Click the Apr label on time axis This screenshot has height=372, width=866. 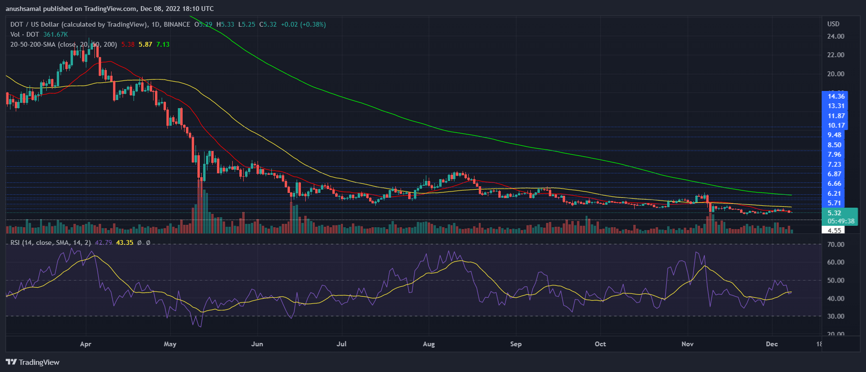pos(85,344)
